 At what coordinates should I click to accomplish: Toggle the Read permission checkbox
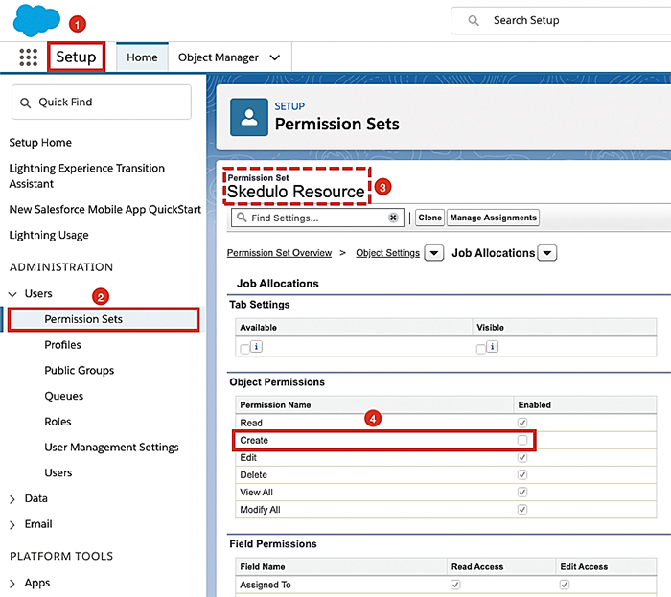click(x=522, y=423)
